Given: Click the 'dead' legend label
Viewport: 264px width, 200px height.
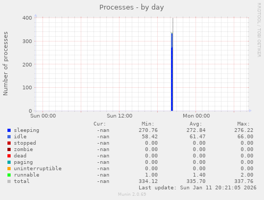Looking at the screenshot, I should (x=20, y=156).
